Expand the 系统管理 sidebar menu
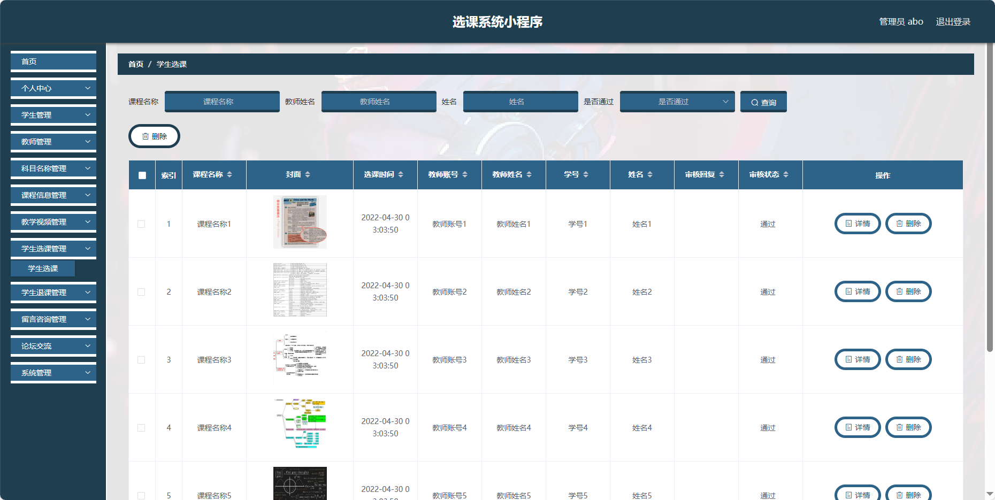Image resolution: width=995 pixels, height=500 pixels. click(x=53, y=373)
